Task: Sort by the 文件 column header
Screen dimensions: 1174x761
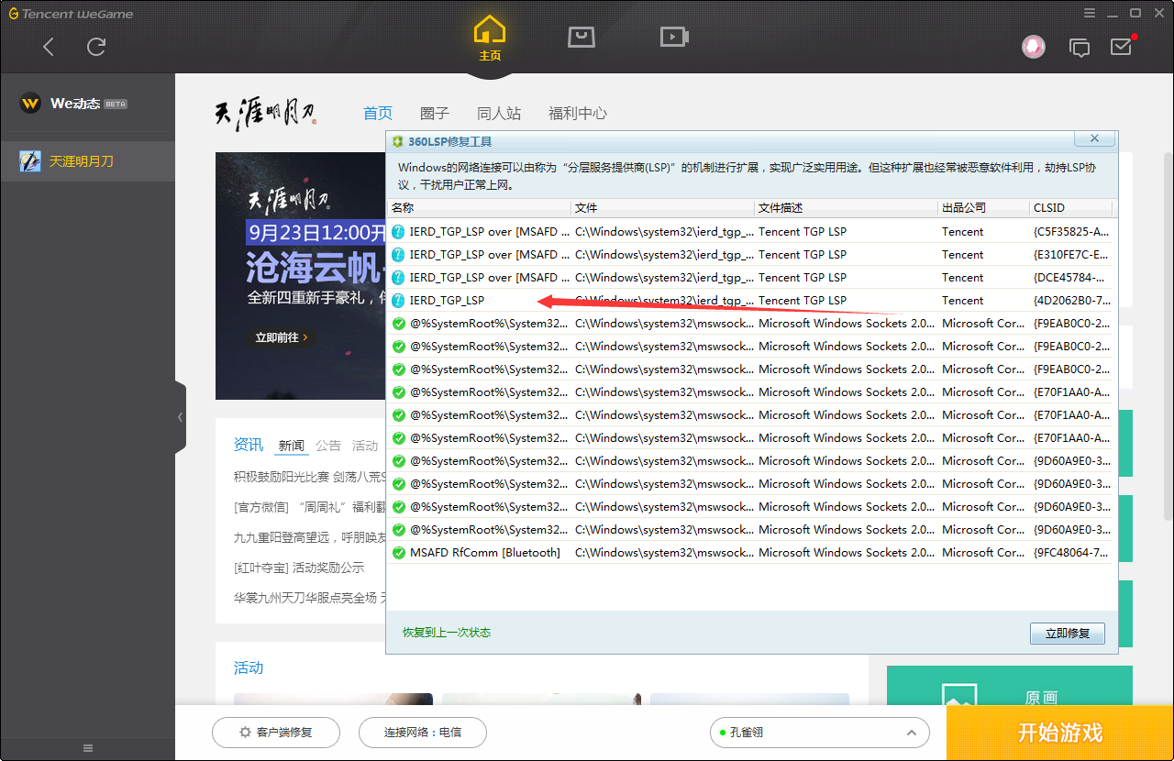Action: click(x=662, y=208)
